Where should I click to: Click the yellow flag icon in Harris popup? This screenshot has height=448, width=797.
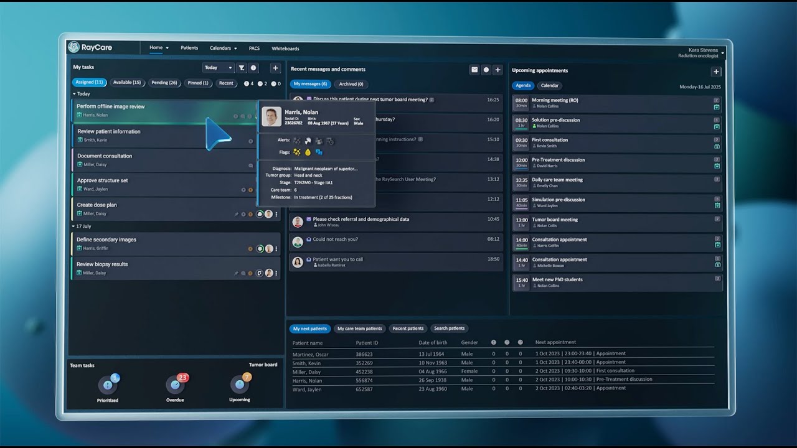[297, 152]
